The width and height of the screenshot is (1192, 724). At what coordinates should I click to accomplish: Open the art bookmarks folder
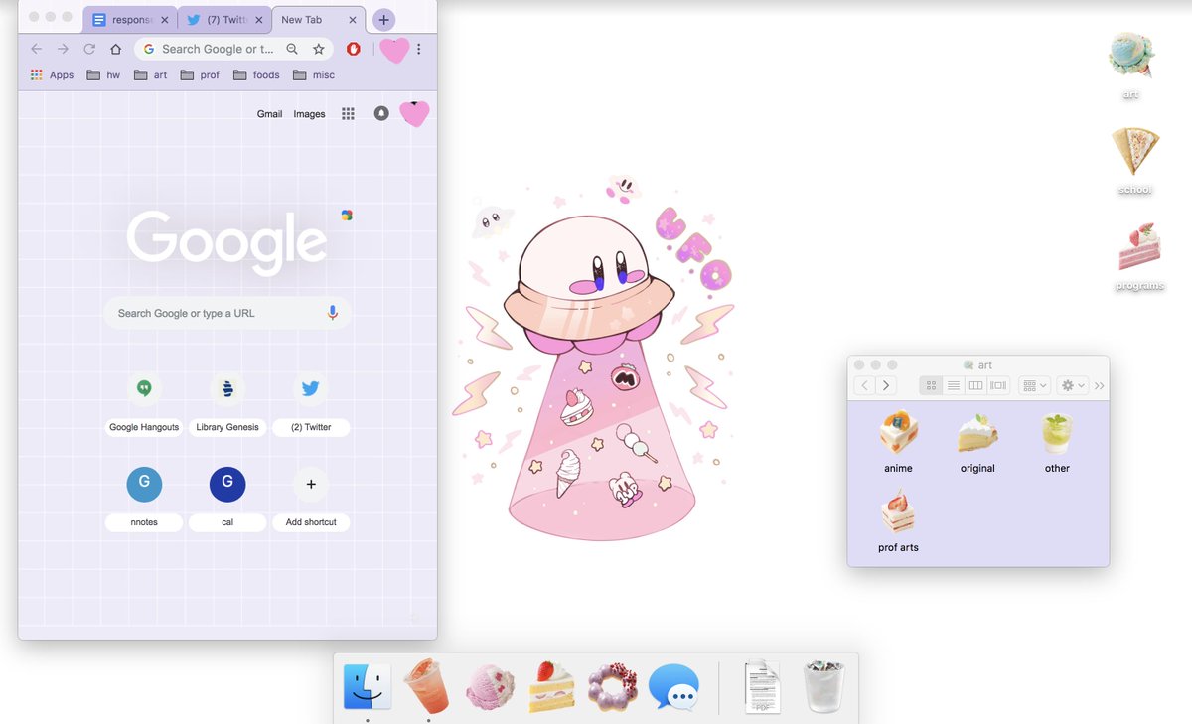(151, 74)
